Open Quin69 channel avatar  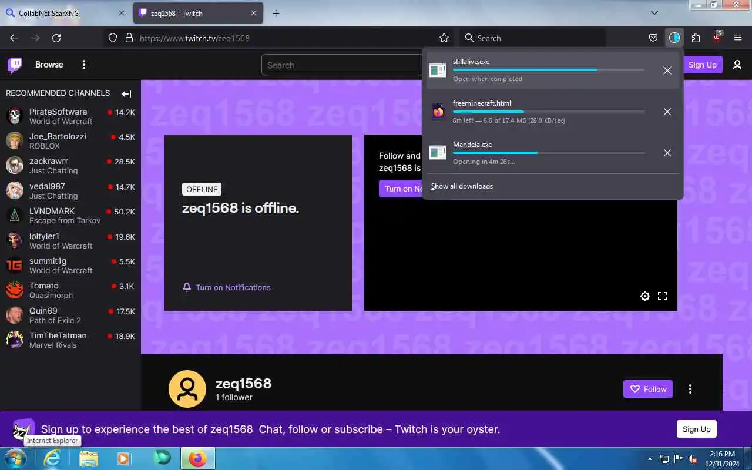pos(15,315)
